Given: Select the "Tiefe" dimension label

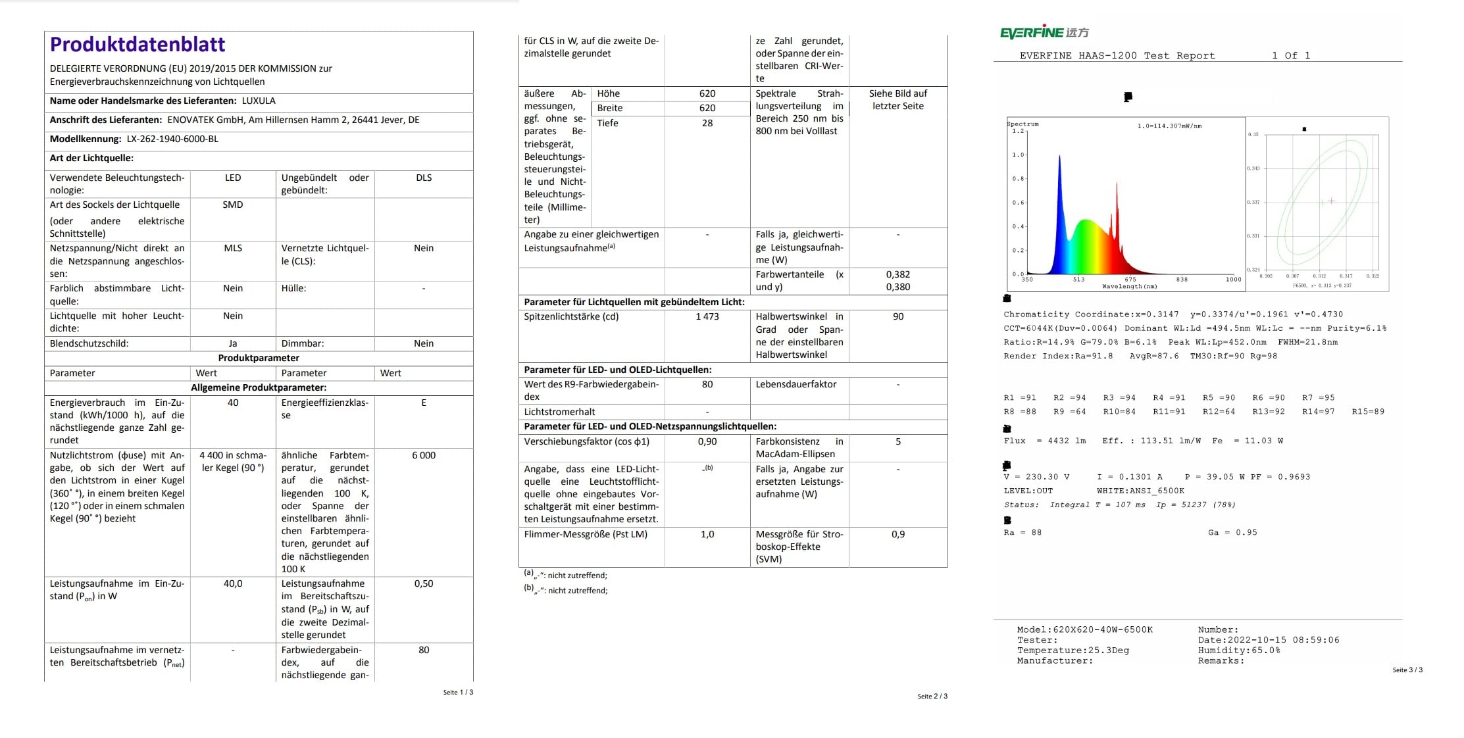Looking at the screenshot, I should click(x=607, y=123).
